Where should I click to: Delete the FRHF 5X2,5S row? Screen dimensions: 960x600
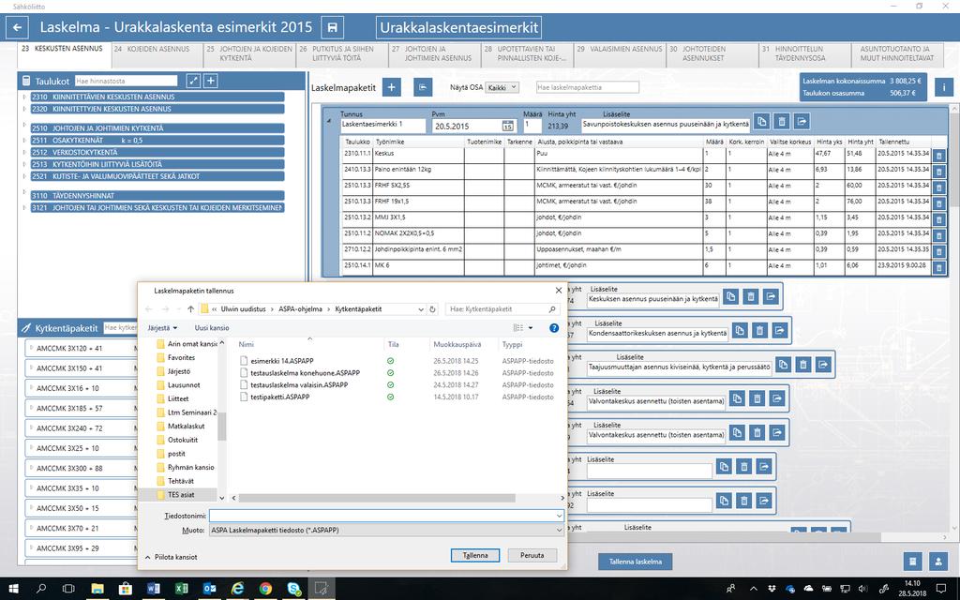click(938, 187)
